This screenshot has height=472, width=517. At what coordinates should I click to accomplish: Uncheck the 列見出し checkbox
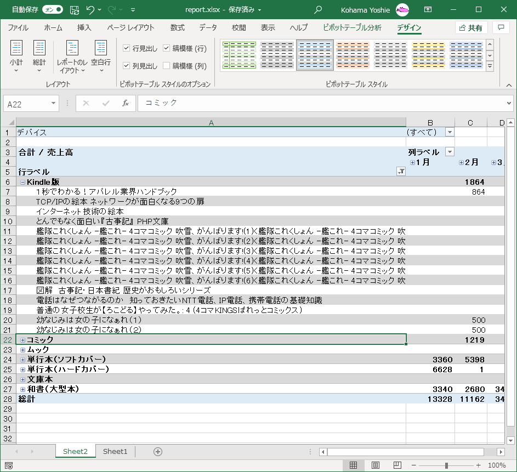coord(126,66)
